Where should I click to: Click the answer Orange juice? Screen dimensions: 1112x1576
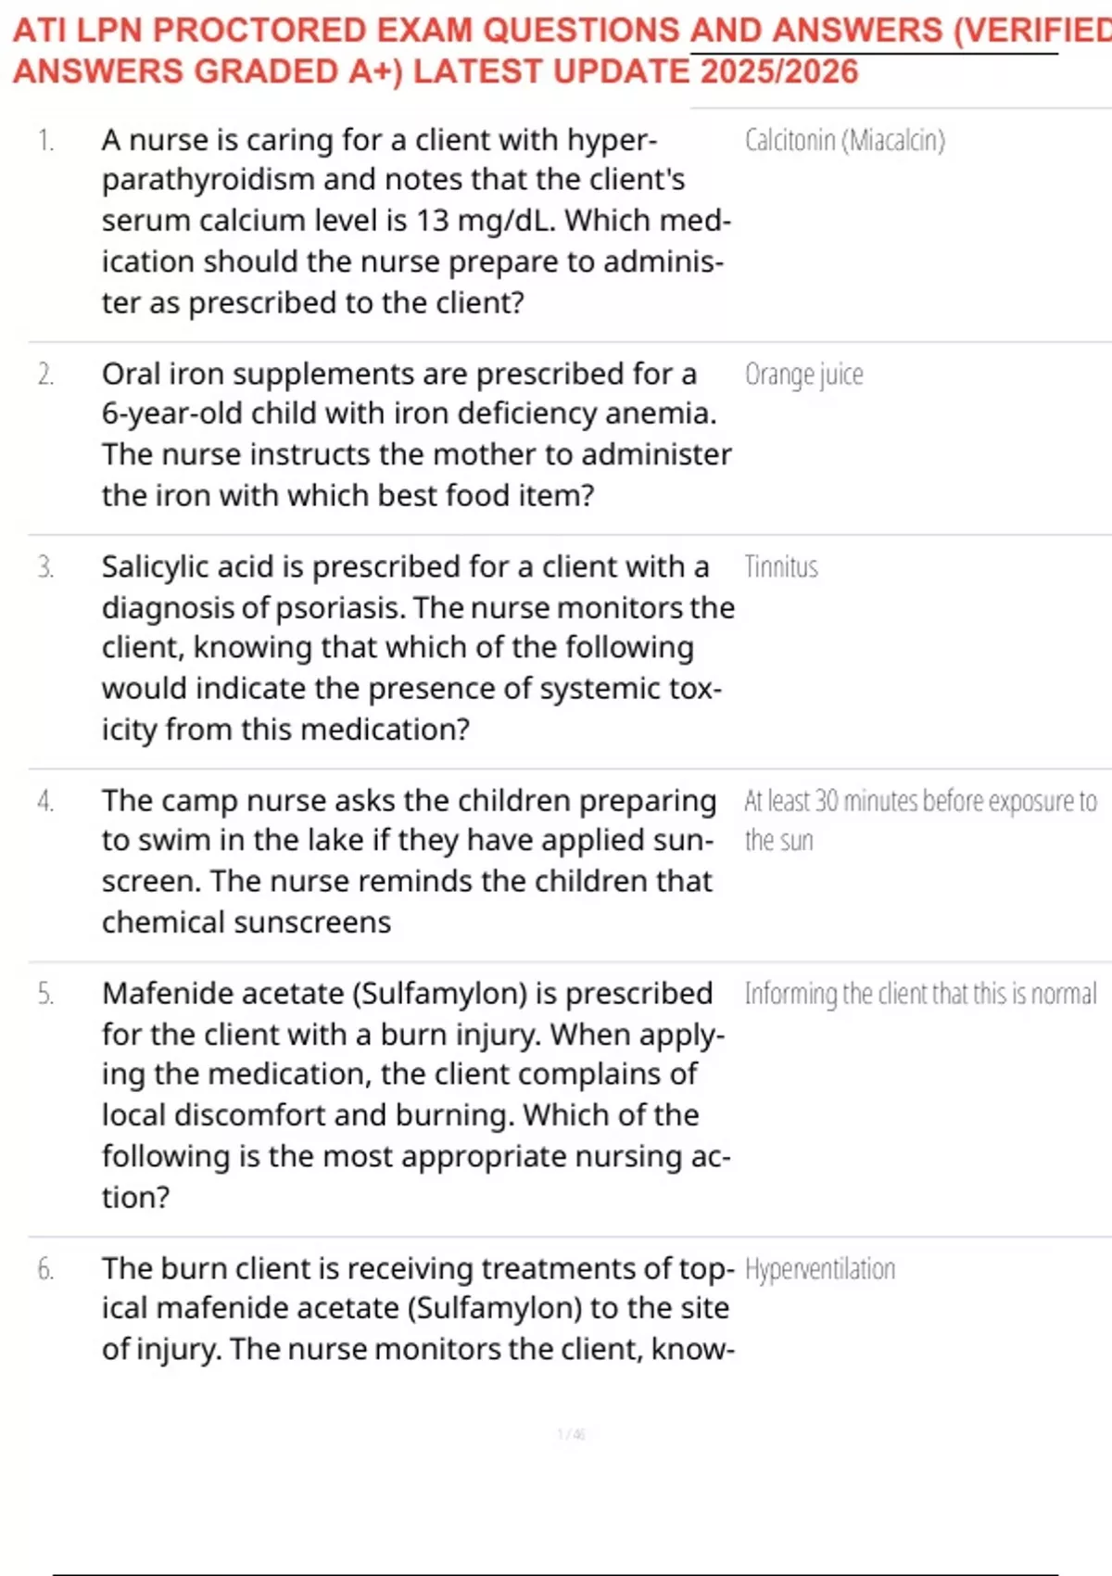tap(803, 375)
